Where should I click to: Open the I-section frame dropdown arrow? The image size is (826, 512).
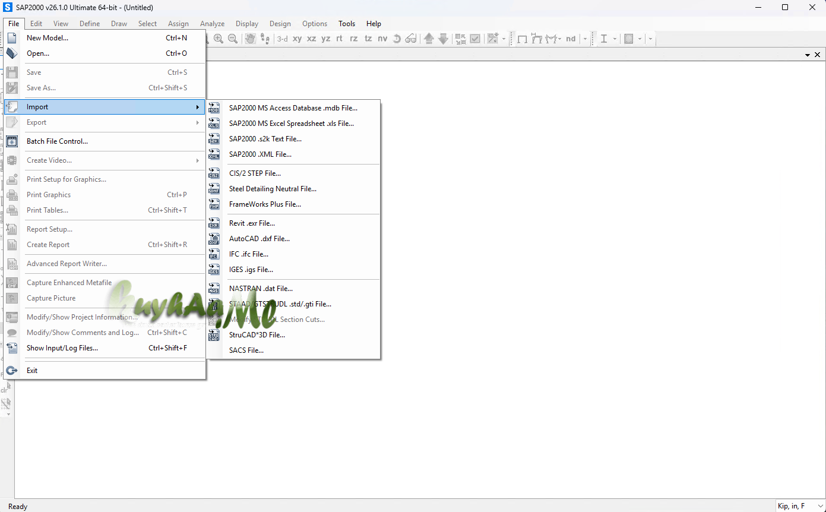(x=615, y=39)
